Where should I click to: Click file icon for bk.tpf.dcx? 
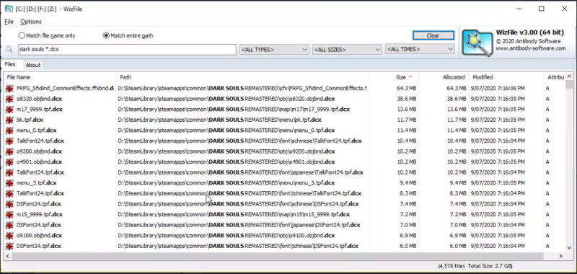click(x=9, y=120)
